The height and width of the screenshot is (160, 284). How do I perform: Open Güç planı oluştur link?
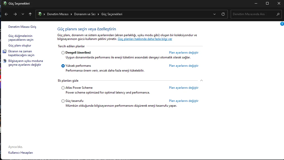tap(20, 45)
